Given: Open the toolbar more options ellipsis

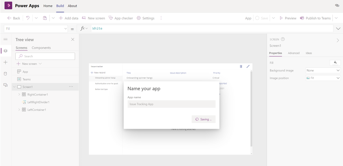Looking at the screenshot, I should coord(161,18).
